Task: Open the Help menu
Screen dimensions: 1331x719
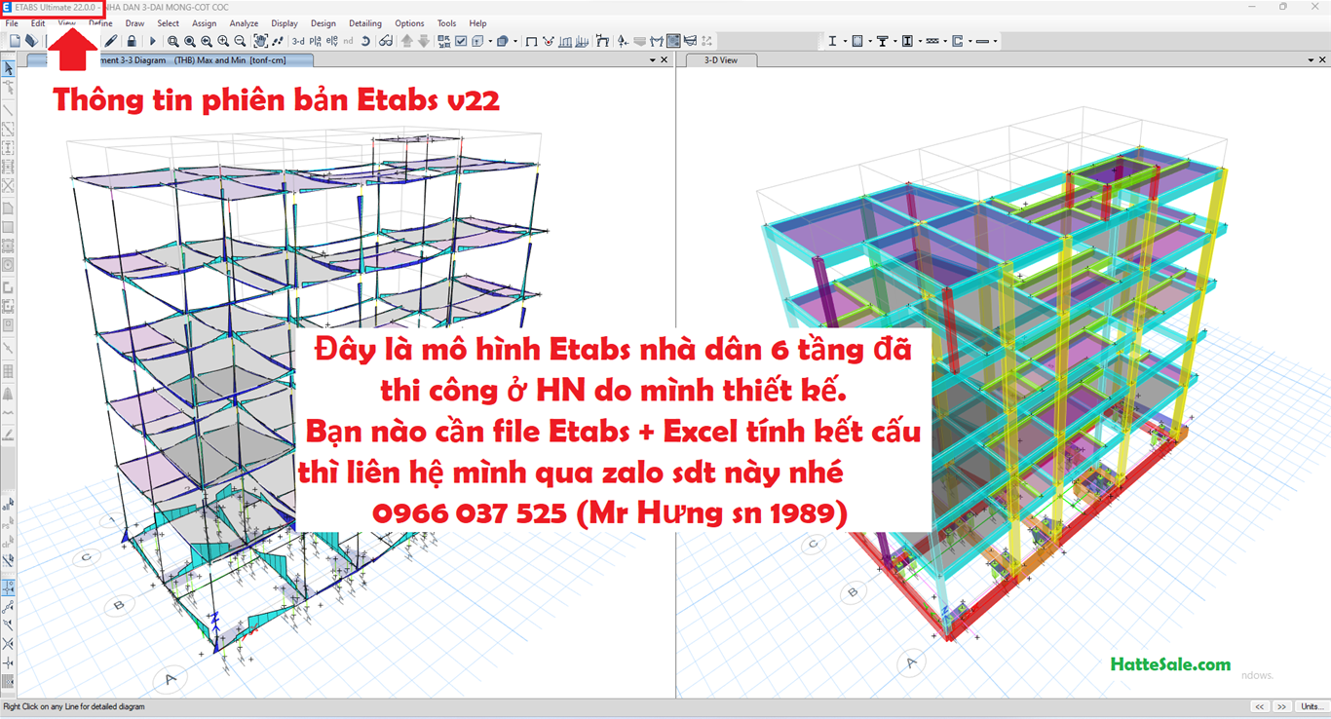Action: point(477,23)
